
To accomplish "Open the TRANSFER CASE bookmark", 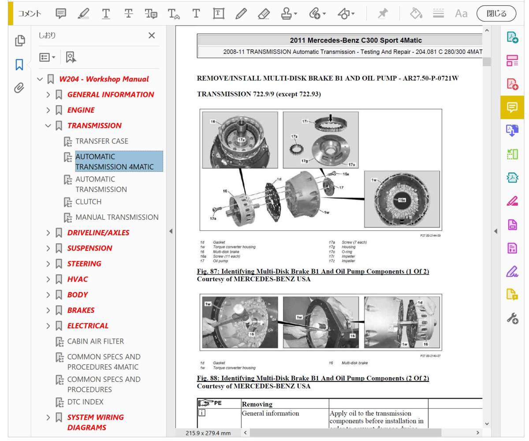I will [x=102, y=141].
